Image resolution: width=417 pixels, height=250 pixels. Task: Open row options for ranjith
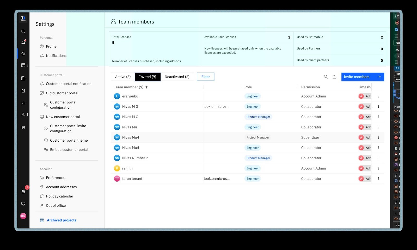pos(378,168)
